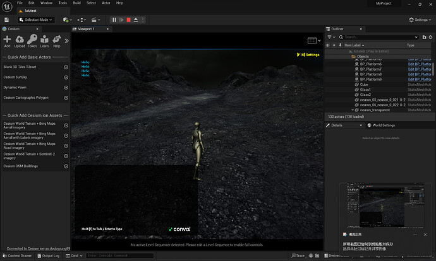Add the Dynamic Pawn actor
The width and height of the screenshot is (436, 261).
pos(66,88)
